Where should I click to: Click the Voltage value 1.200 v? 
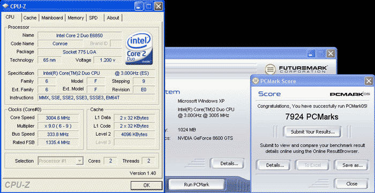pos(107,60)
